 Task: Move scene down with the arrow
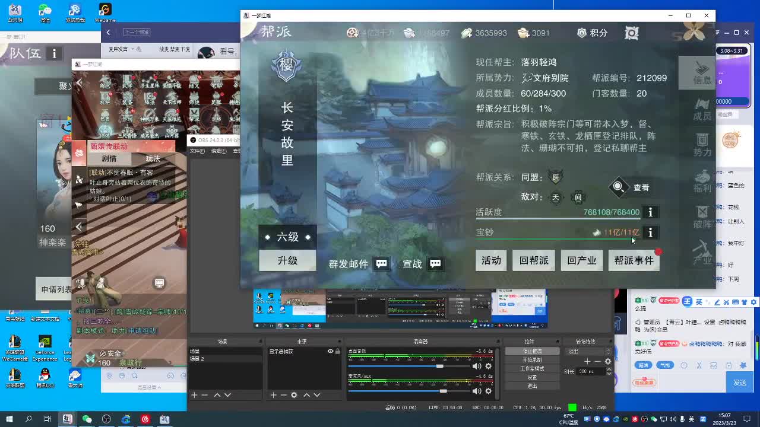227,395
